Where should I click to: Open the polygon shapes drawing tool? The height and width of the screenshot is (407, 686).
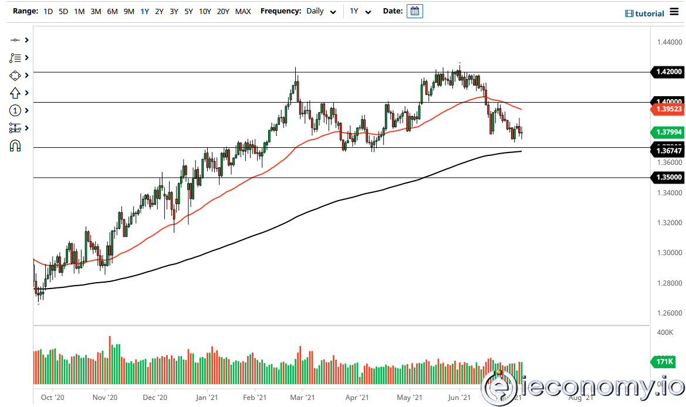click(15, 75)
